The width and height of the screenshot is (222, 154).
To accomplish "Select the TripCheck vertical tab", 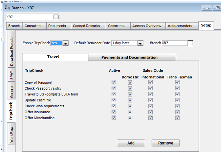I will (x=11, y=111).
